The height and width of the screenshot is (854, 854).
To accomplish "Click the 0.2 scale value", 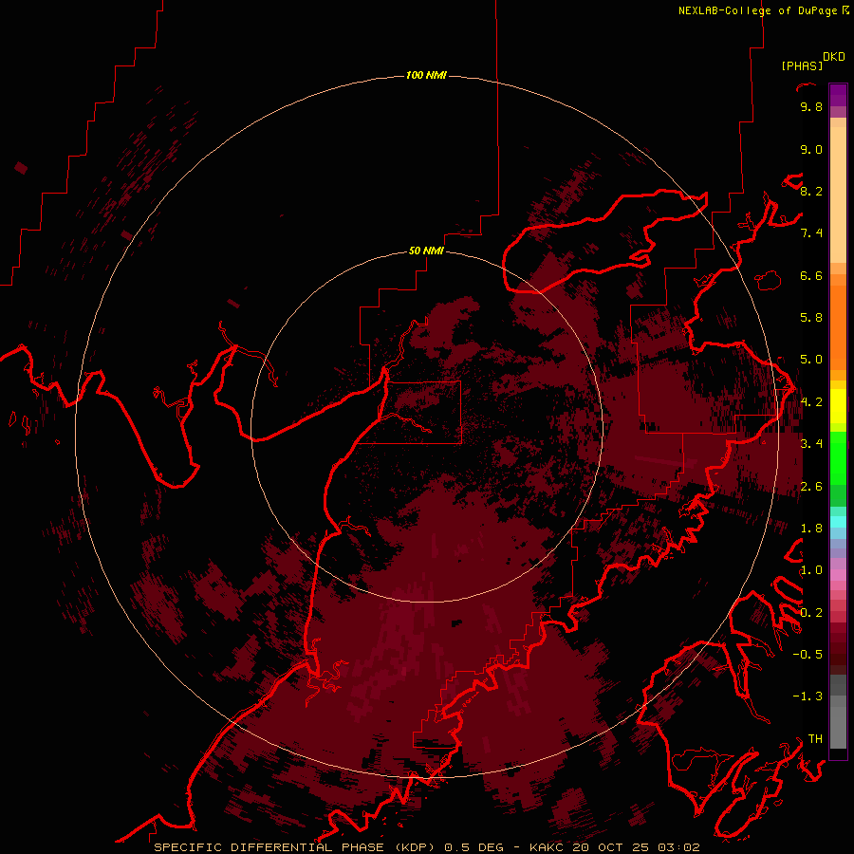I will [811, 613].
